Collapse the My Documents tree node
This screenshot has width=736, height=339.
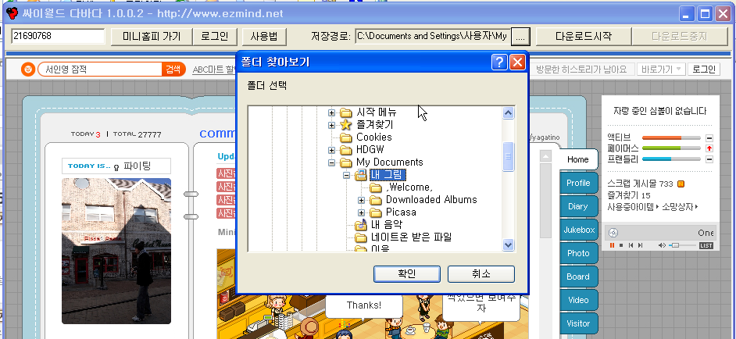point(331,162)
